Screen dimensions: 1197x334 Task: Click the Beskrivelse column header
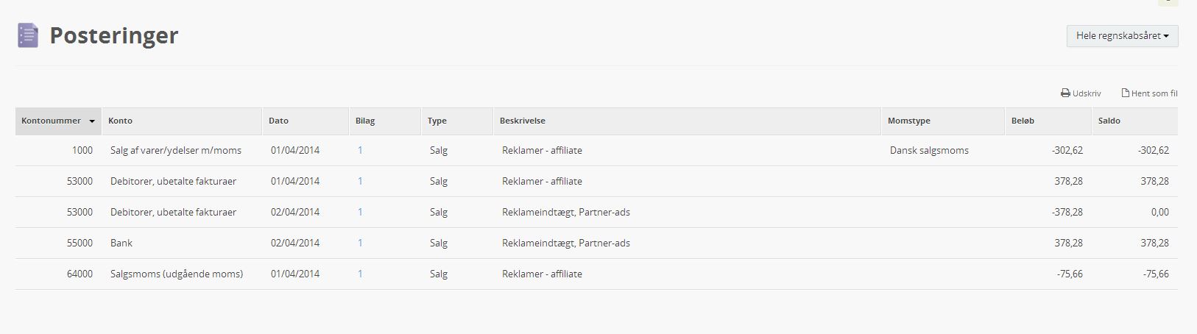tap(522, 121)
